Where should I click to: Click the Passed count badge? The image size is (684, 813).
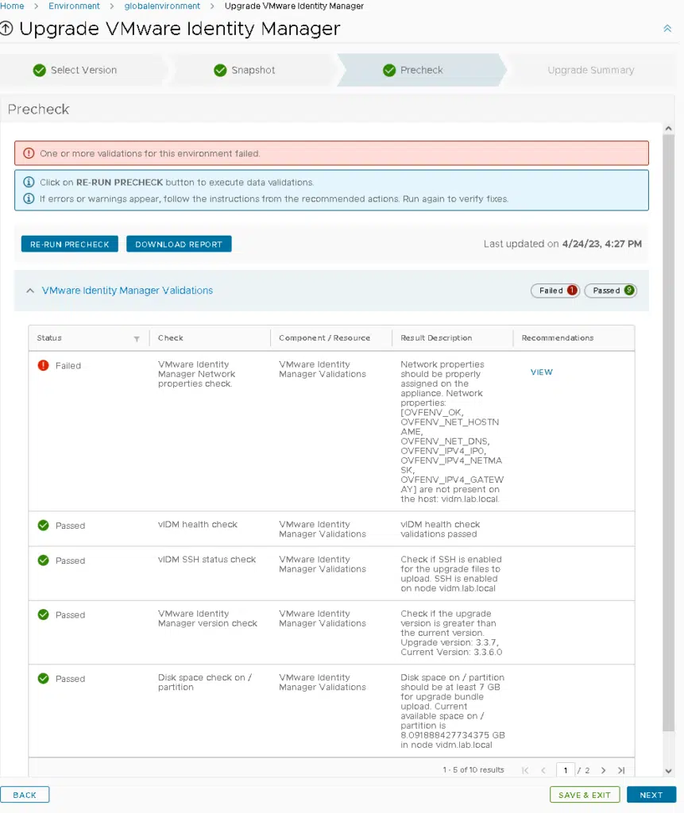pyautogui.click(x=610, y=291)
